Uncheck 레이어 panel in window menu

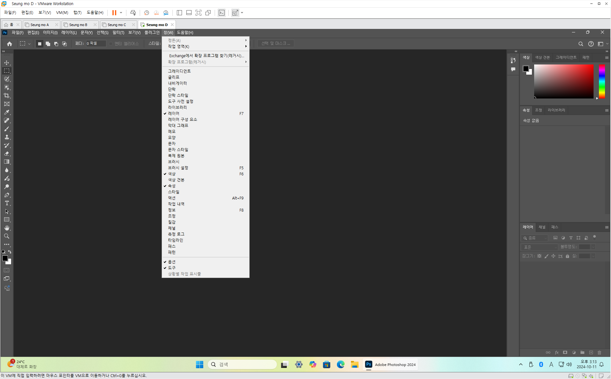click(174, 113)
